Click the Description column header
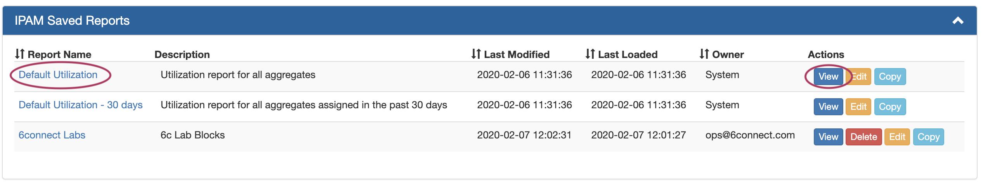983x186 pixels. tap(182, 55)
